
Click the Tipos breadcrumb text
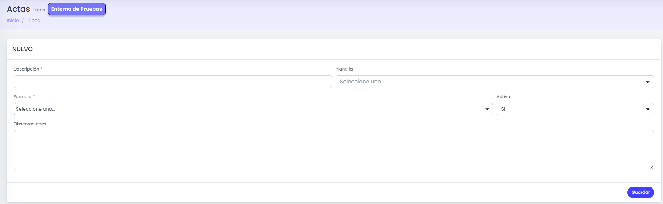pyautogui.click(x=34, y=21)
